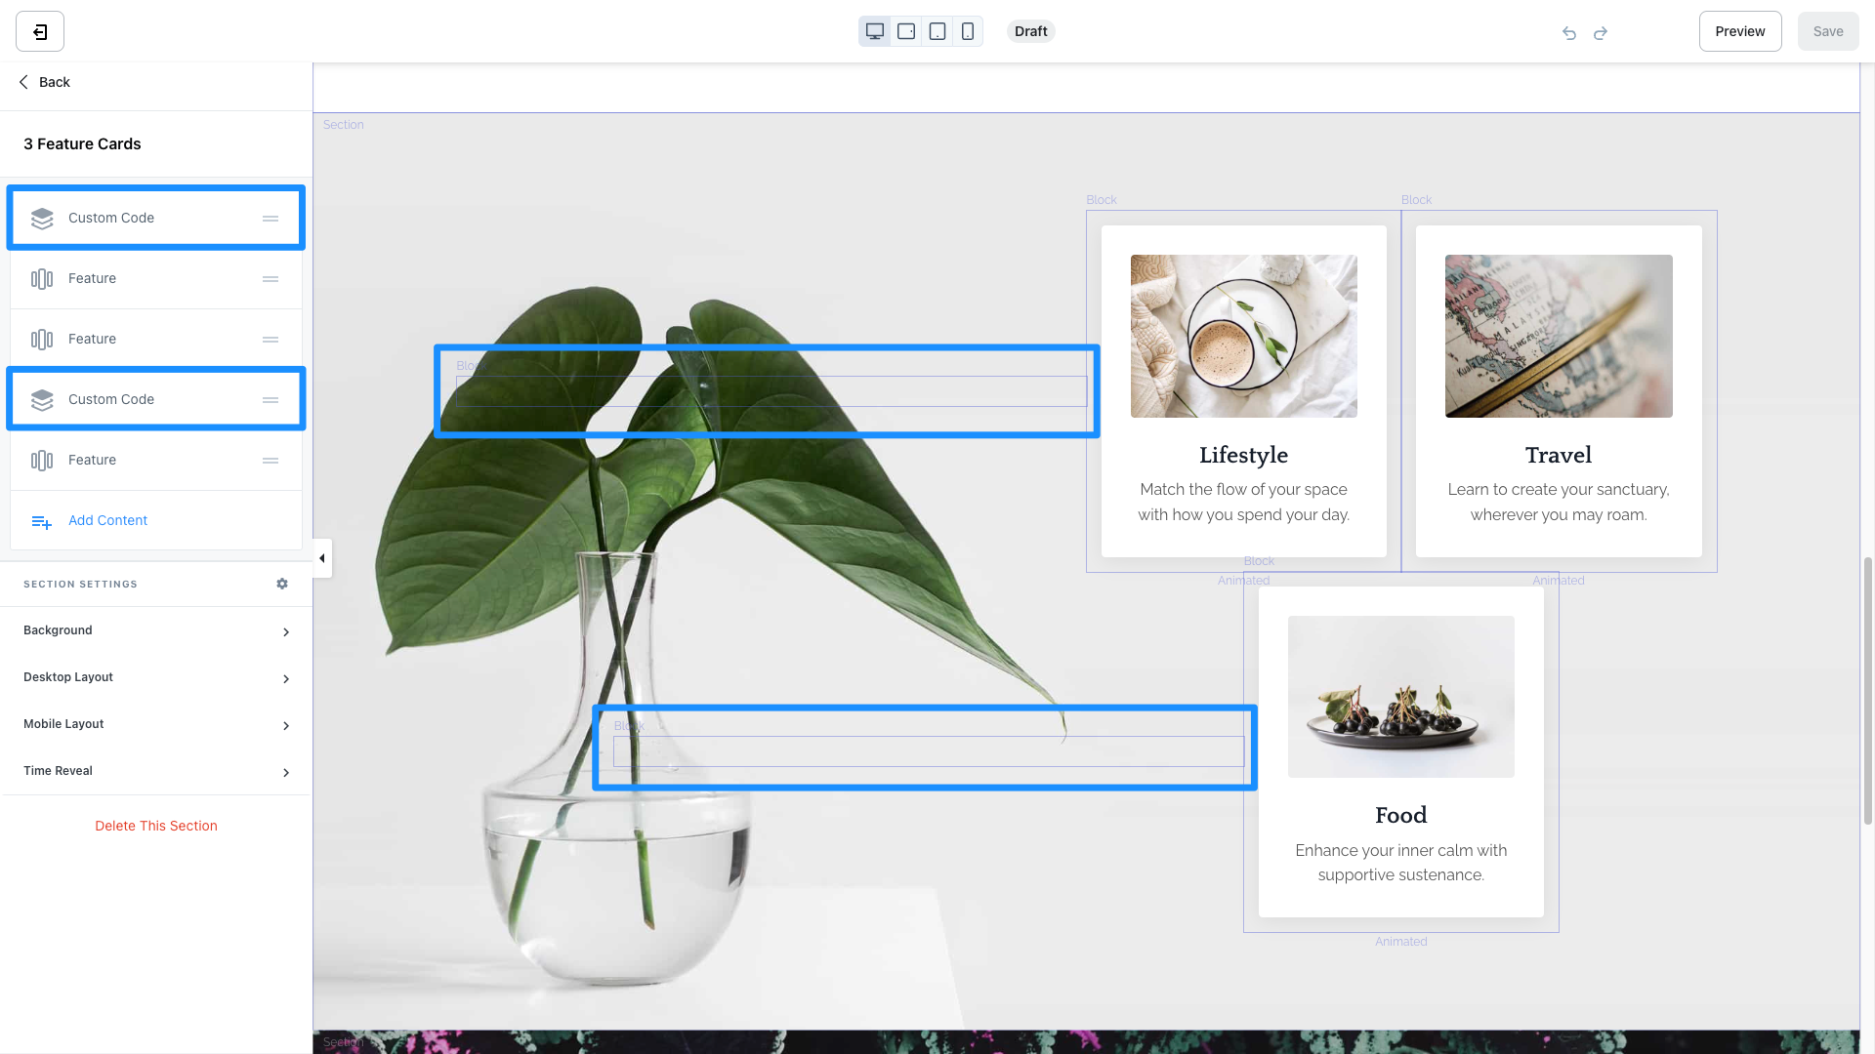Select the second Custom Code item
The width and height of the screenshot is (1875, 1054).
[x=111, y=399]
